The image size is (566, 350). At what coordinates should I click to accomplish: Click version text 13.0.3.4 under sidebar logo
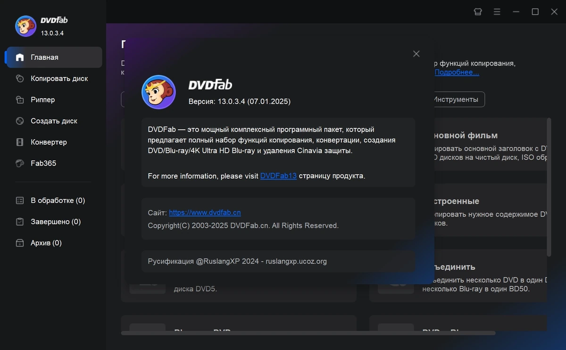tap(52, 33)
